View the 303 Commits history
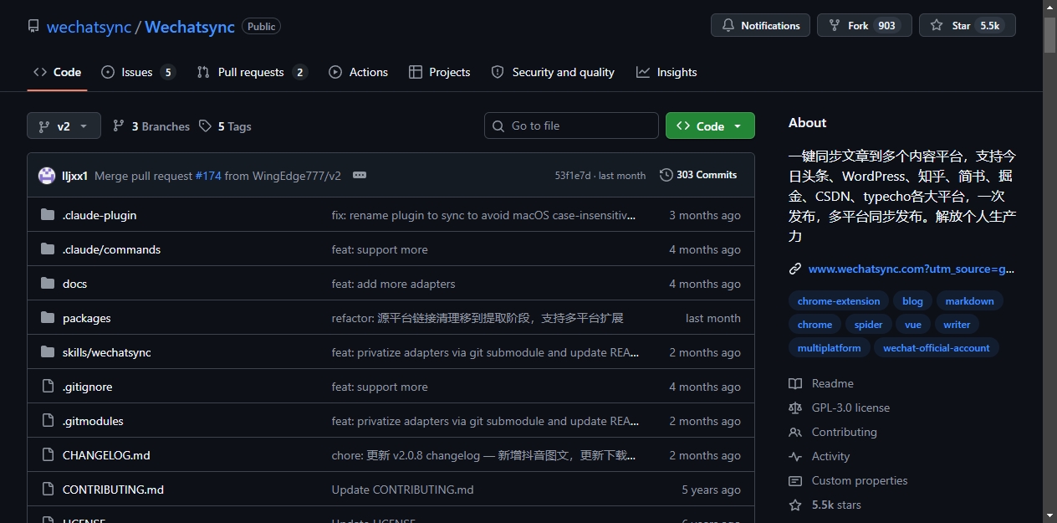 click(698, 175)
